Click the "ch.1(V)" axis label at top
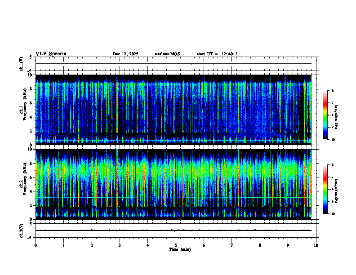 coord(21,64)
